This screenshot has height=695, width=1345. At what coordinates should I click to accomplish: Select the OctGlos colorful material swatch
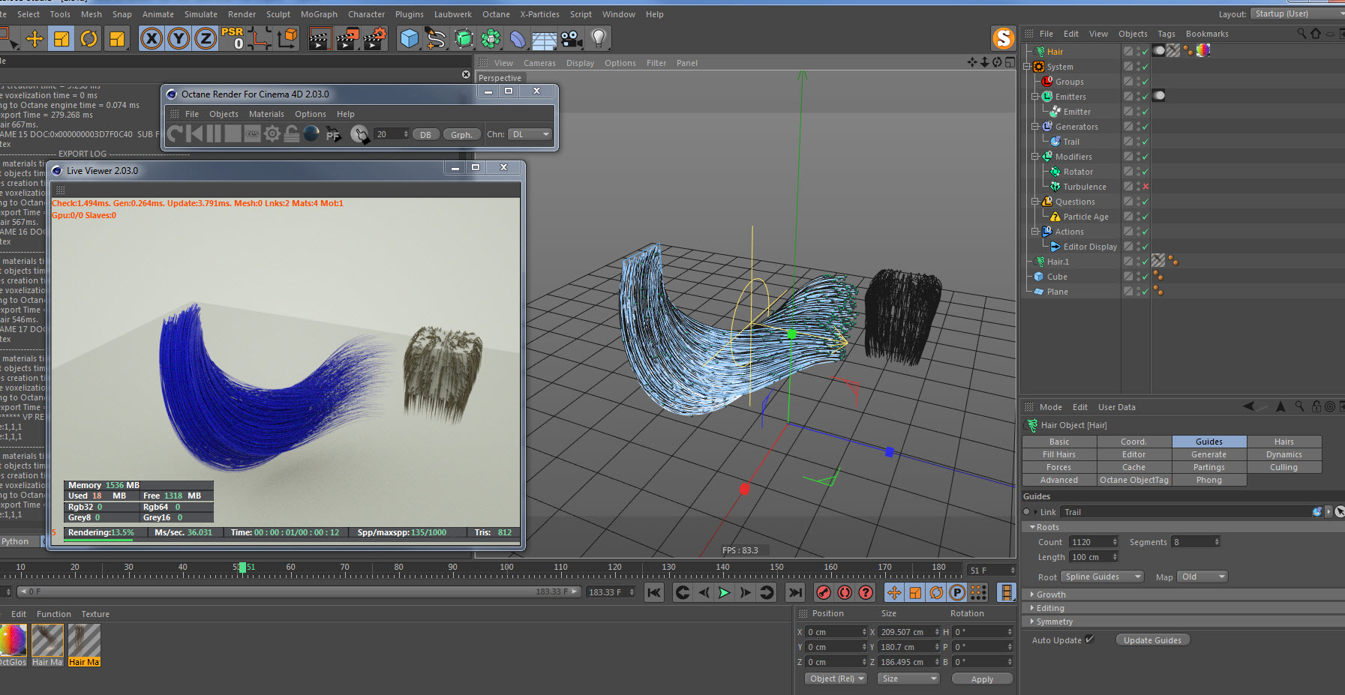[x=13, y=640]
